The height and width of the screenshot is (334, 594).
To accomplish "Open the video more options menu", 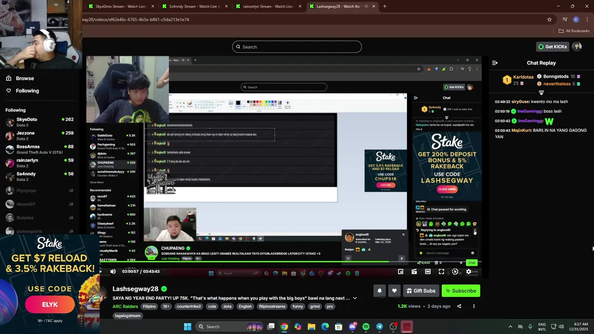I will pyautogui.click(x=474, y=306).
